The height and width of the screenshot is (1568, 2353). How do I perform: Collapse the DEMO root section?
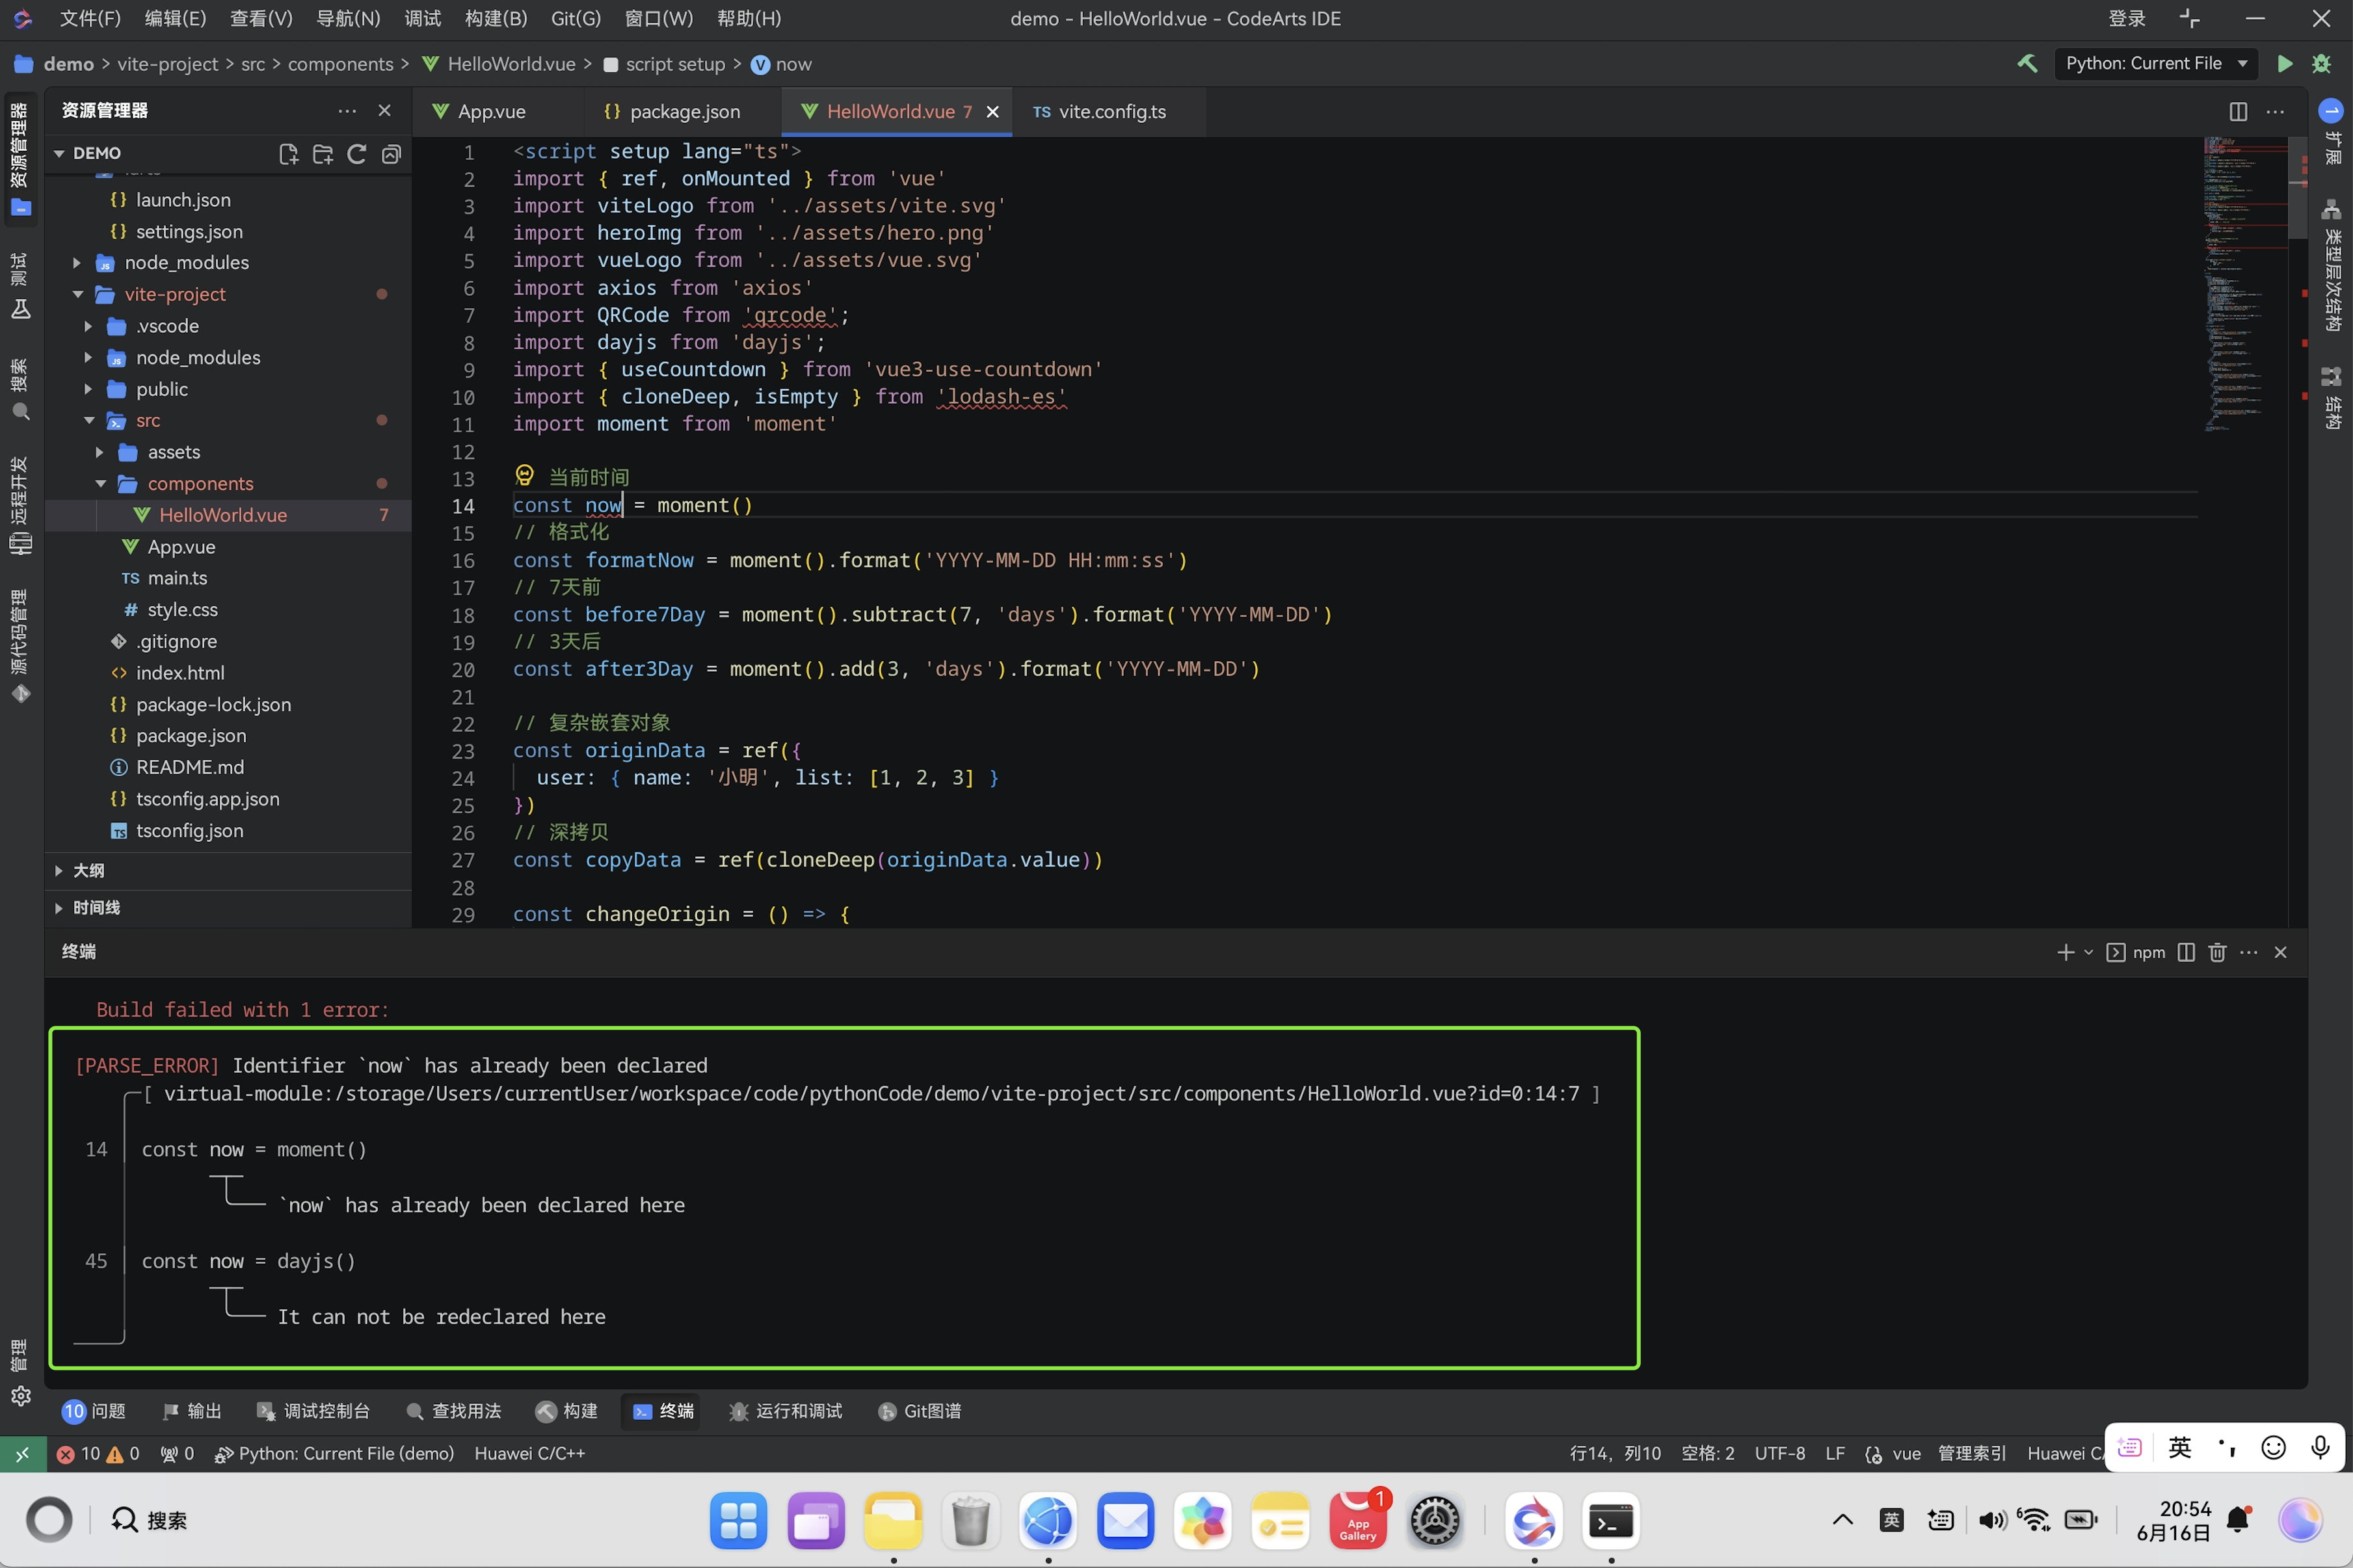point(59,153)
